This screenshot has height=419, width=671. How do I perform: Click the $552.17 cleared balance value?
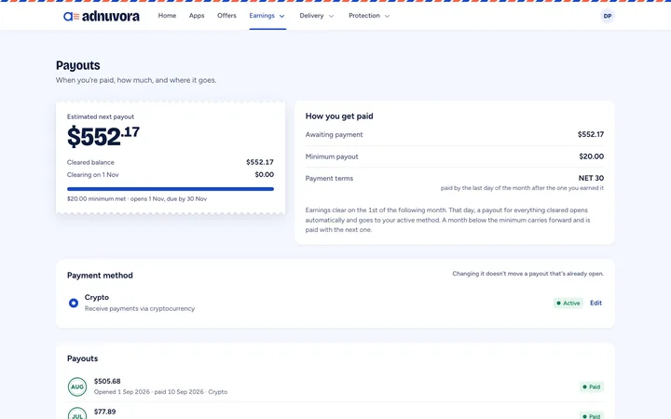pos(260,162)
